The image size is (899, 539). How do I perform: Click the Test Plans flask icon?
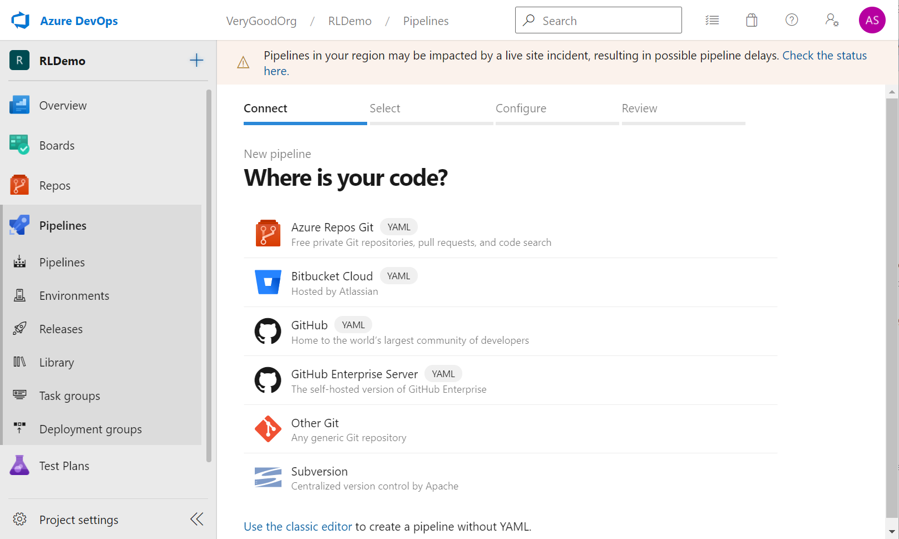pos(19,465)
